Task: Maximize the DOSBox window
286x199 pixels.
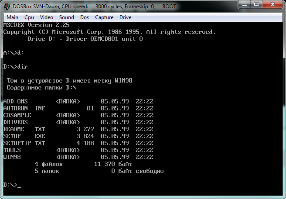Action: click(256, 5)
